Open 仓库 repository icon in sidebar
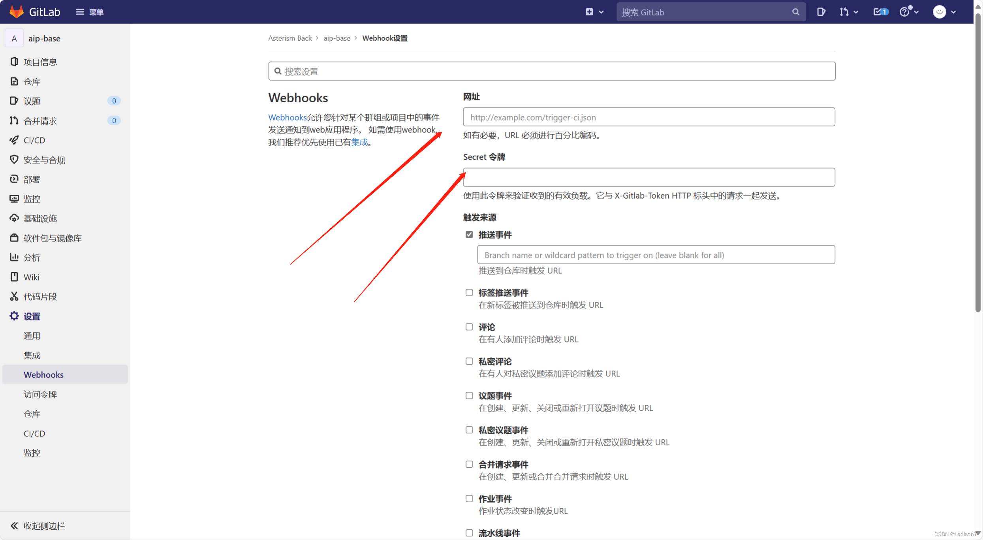Screen dimensions: 983x540 point(14,81)
